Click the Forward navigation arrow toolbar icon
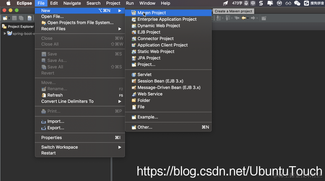This screenshot has width=325, height=181. (x=253, y=18)
